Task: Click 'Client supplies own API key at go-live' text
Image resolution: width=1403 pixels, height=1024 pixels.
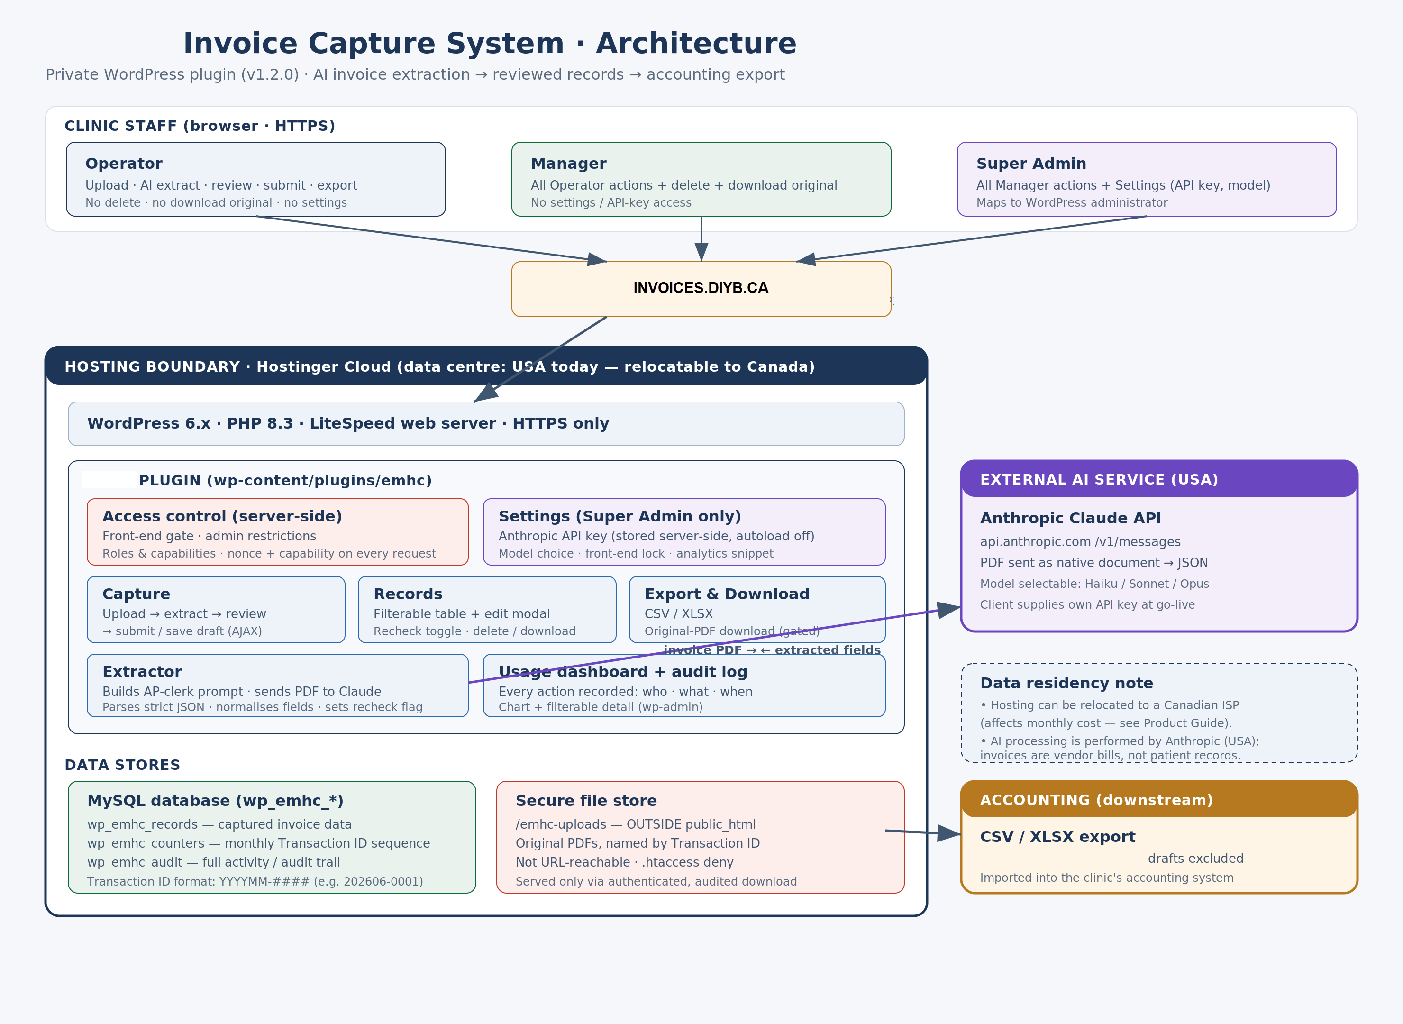Action: pyautogui.click(x=1087, y=604)
